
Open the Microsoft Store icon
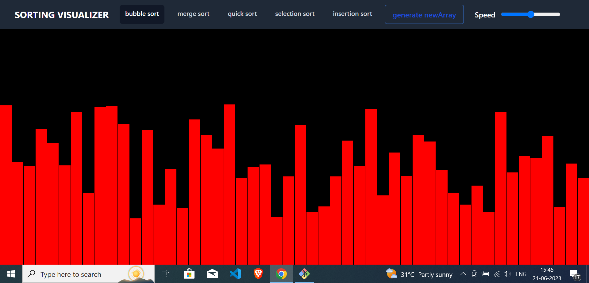pos(189,274)
